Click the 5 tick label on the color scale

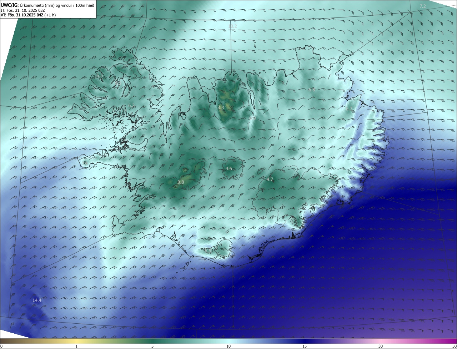coord(152,346)
